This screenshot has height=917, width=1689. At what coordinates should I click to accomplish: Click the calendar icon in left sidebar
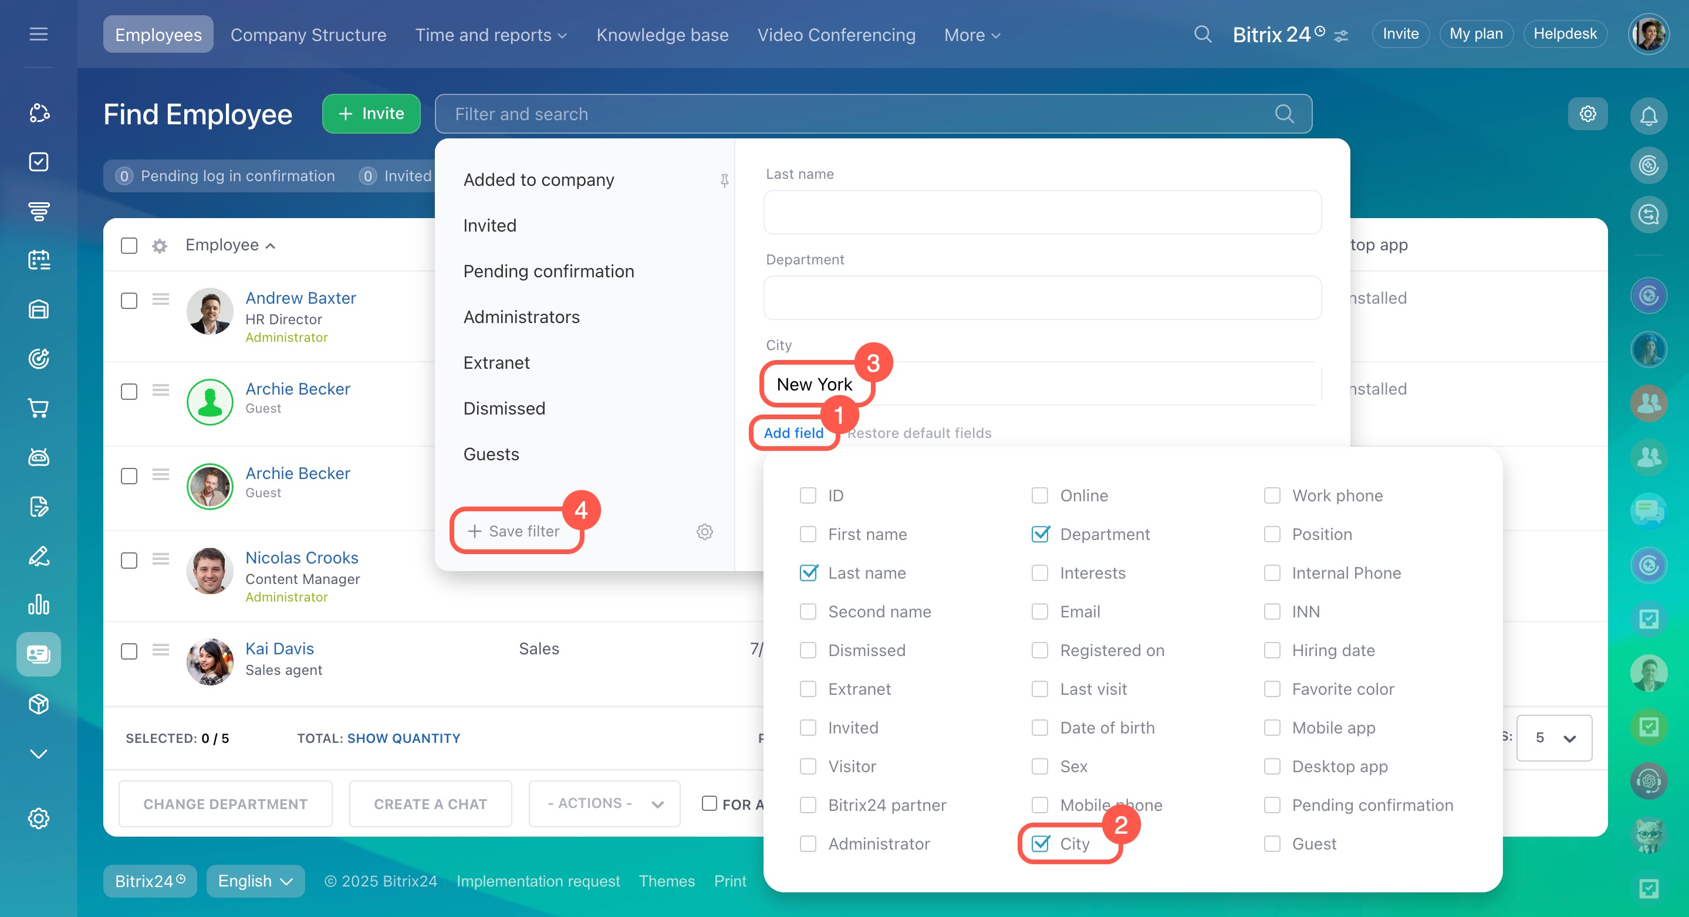(x=39, y=260)
